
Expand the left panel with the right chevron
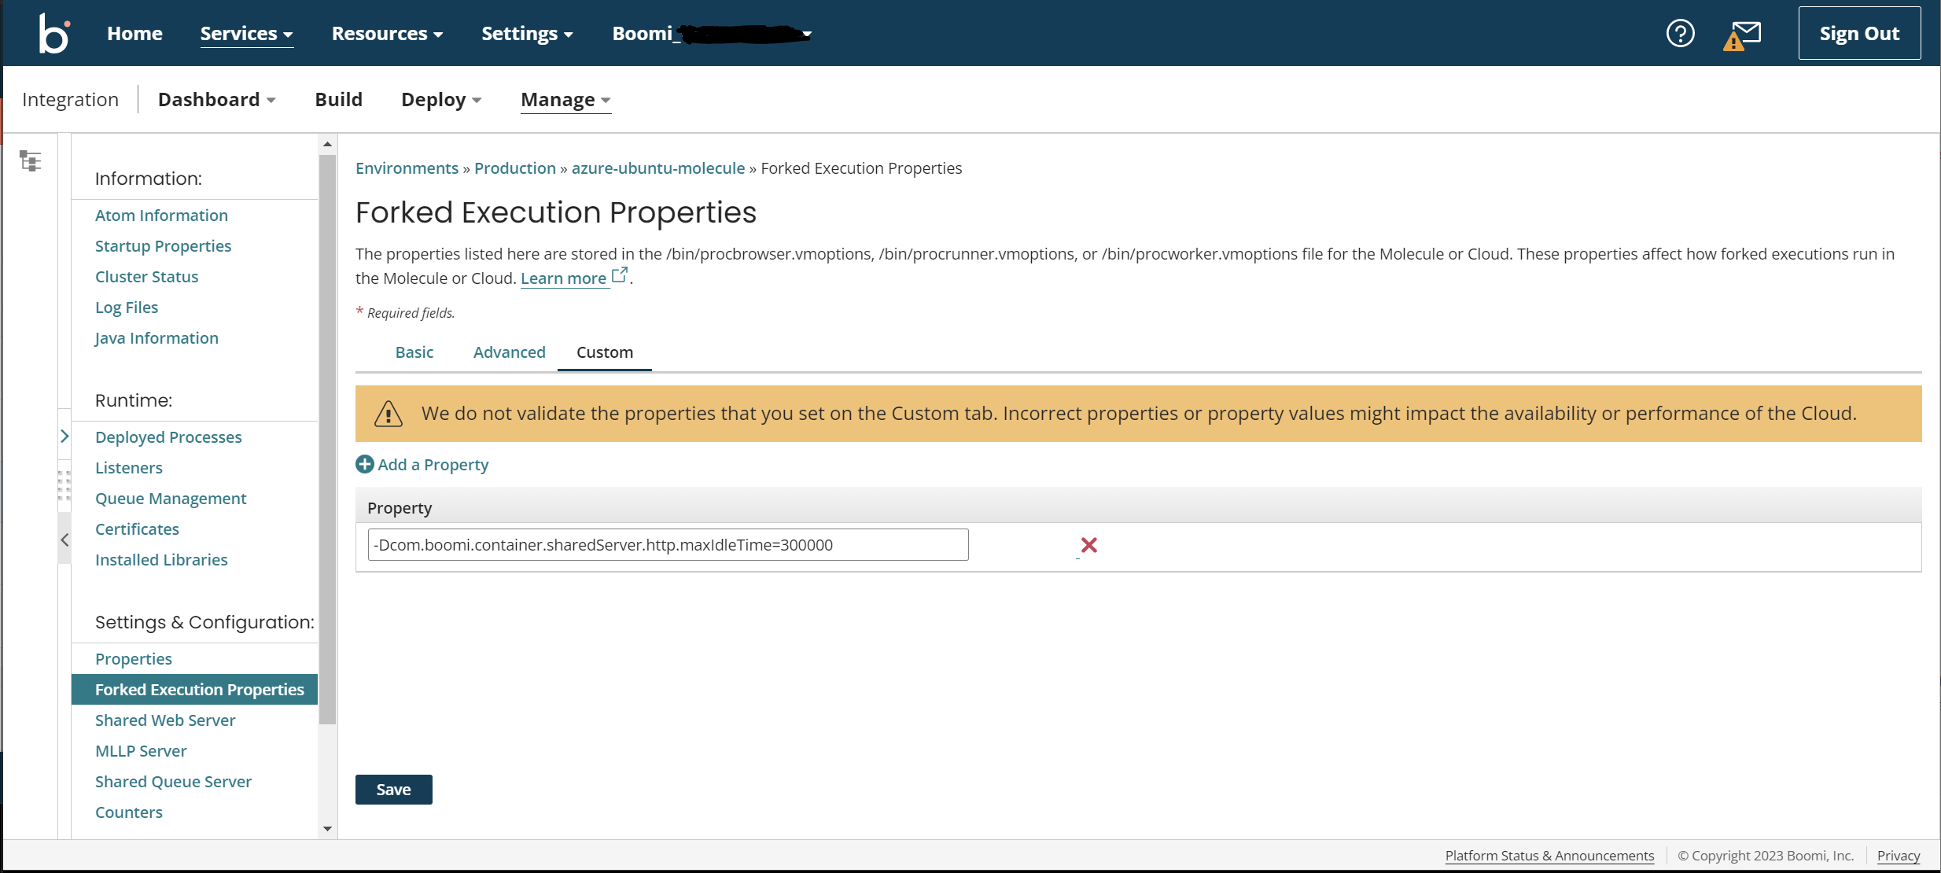click(64, 436)
